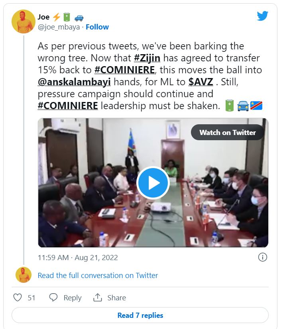289x329 pixels.
Task: Click the tweet timestamp Aug 21, 2022
Action: point(78,257)
